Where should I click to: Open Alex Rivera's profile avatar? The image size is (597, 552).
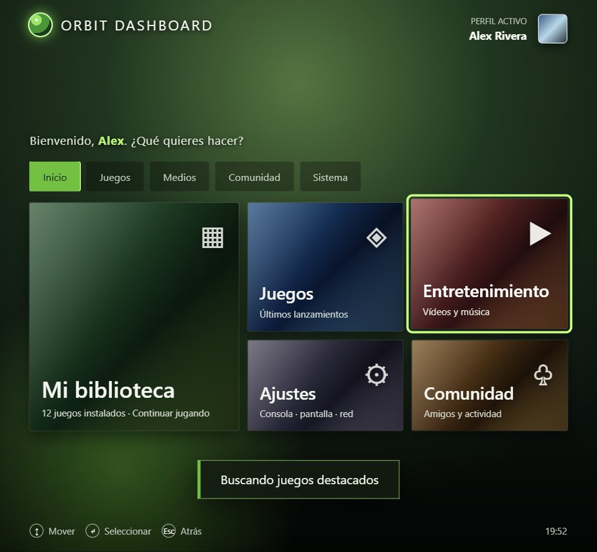tap(552, 29)
